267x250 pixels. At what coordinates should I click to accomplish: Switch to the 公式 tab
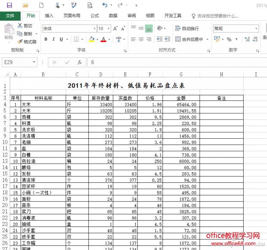click(x=95, y=16)
